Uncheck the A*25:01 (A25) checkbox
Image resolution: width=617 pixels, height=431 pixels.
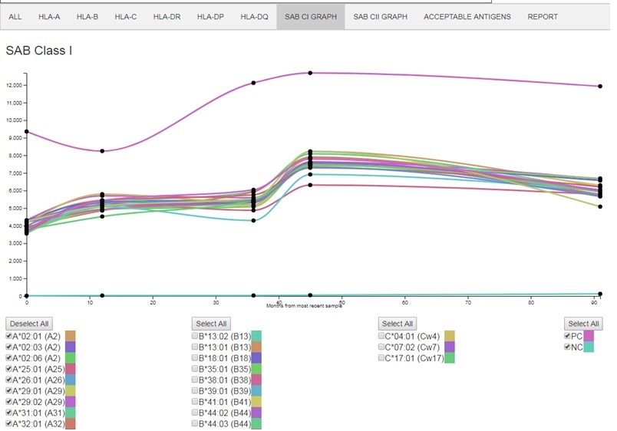point(9,369)
